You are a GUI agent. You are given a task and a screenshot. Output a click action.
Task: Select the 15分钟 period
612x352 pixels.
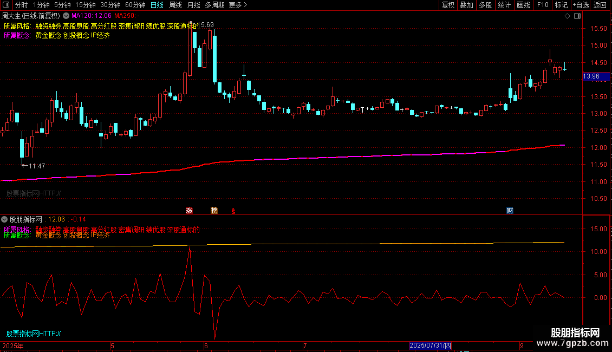tap(86, 5)
